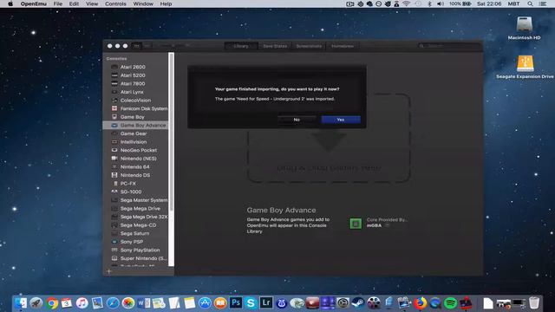555x312 pixels.
Task: Switch to the Library tab
Action: (241, 46)
